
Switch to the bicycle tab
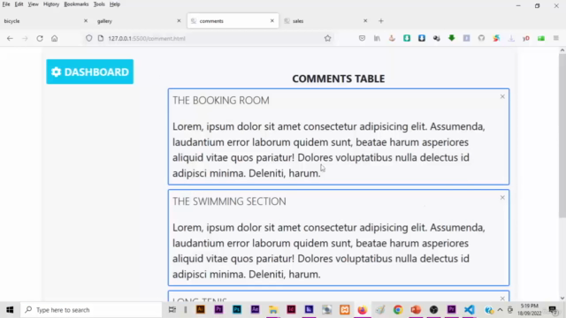45,21
